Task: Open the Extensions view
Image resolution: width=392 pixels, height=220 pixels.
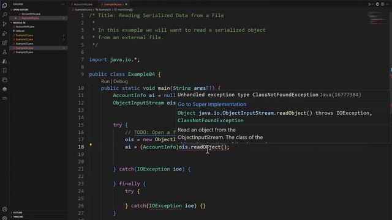Action: click(x=4, y=43)
